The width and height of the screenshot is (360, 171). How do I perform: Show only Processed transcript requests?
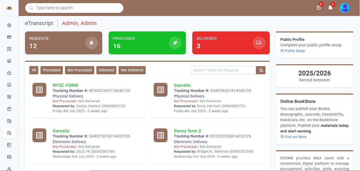click(52, 70)
